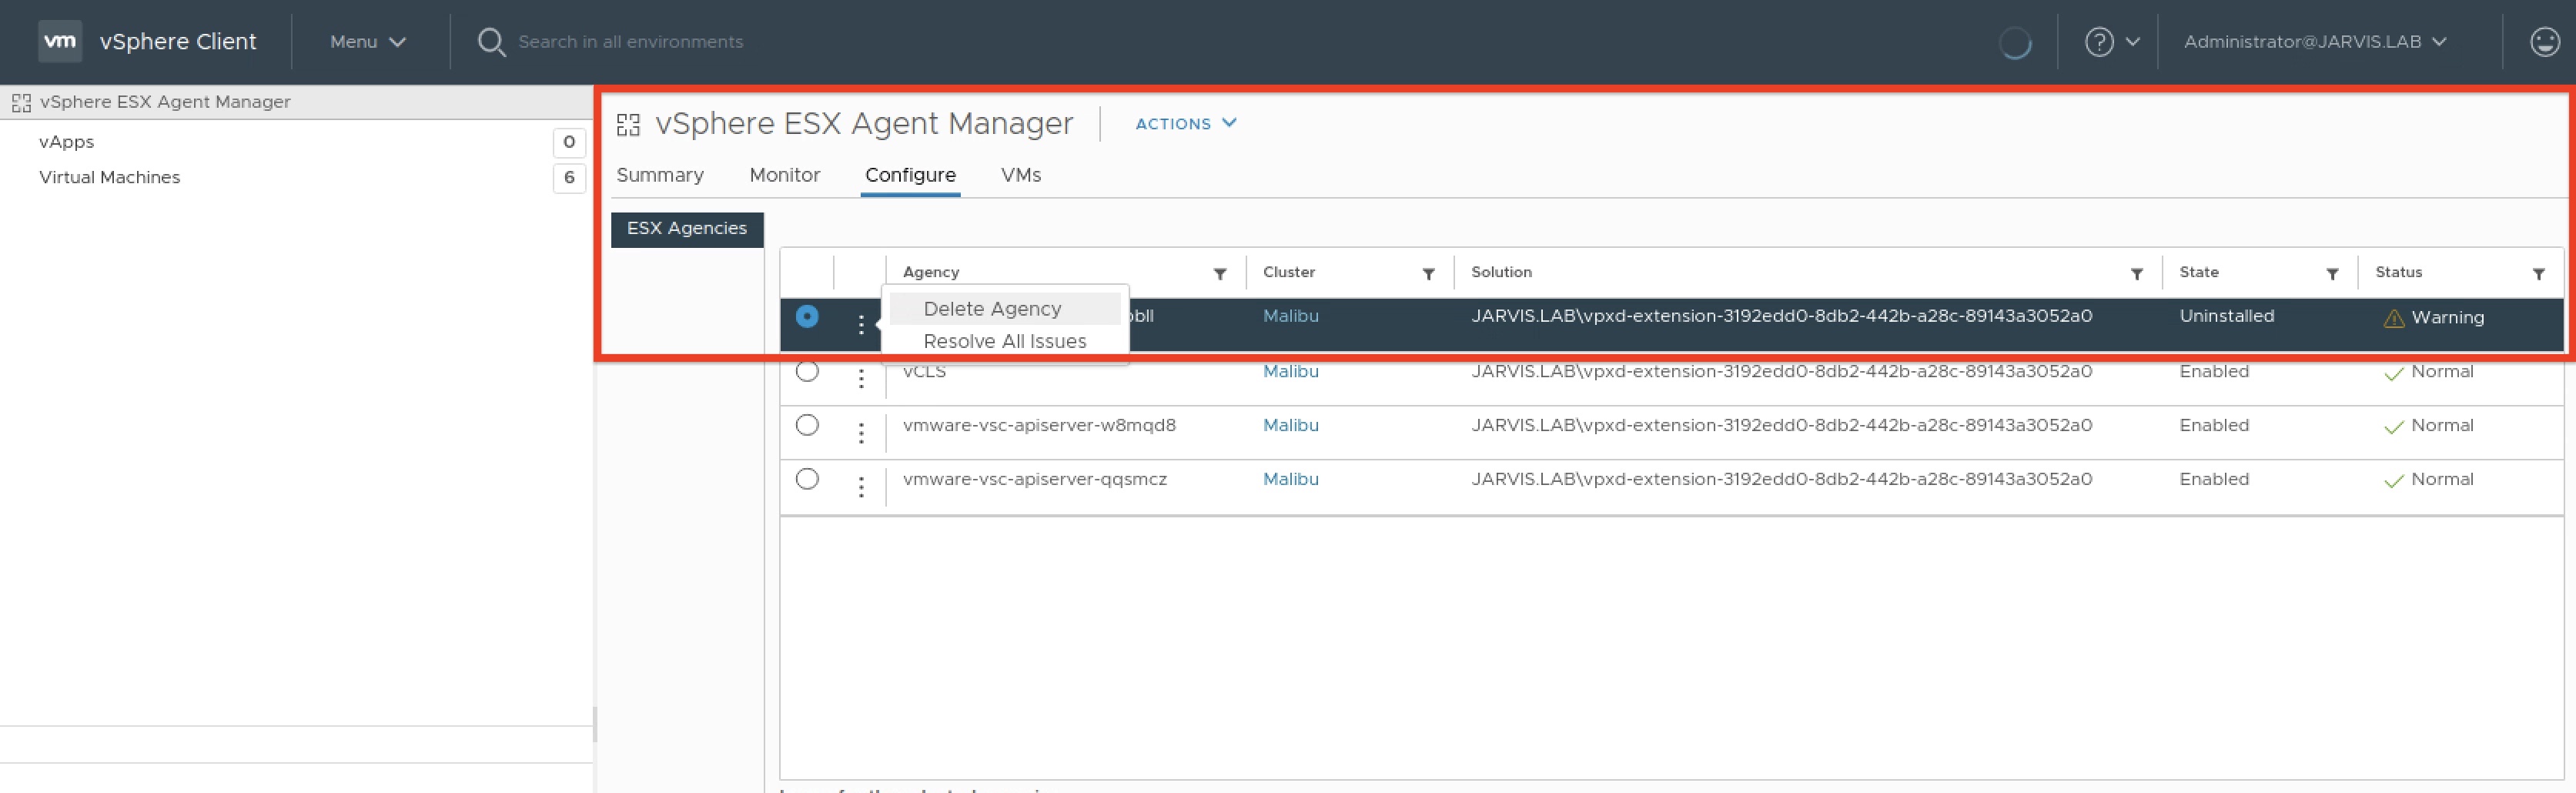
Task: Open Malibu cluster link in Uninstalled row
Action: (1290, 316)
